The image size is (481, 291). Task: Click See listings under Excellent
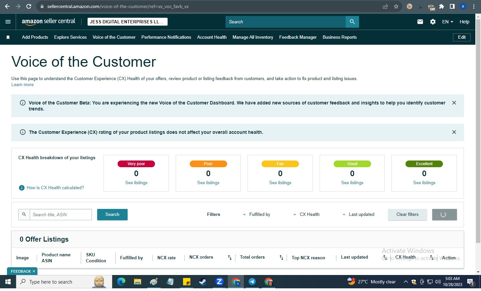(424, 183)
